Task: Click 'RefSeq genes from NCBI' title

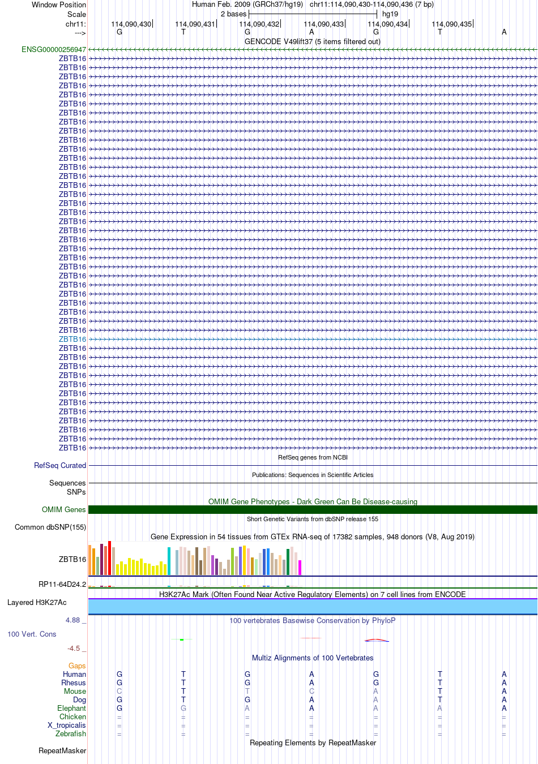Action: 313,457
